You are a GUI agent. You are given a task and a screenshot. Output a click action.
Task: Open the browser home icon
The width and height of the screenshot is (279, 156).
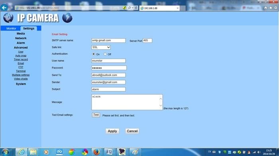pyautogui.click(x=266, y=8)
